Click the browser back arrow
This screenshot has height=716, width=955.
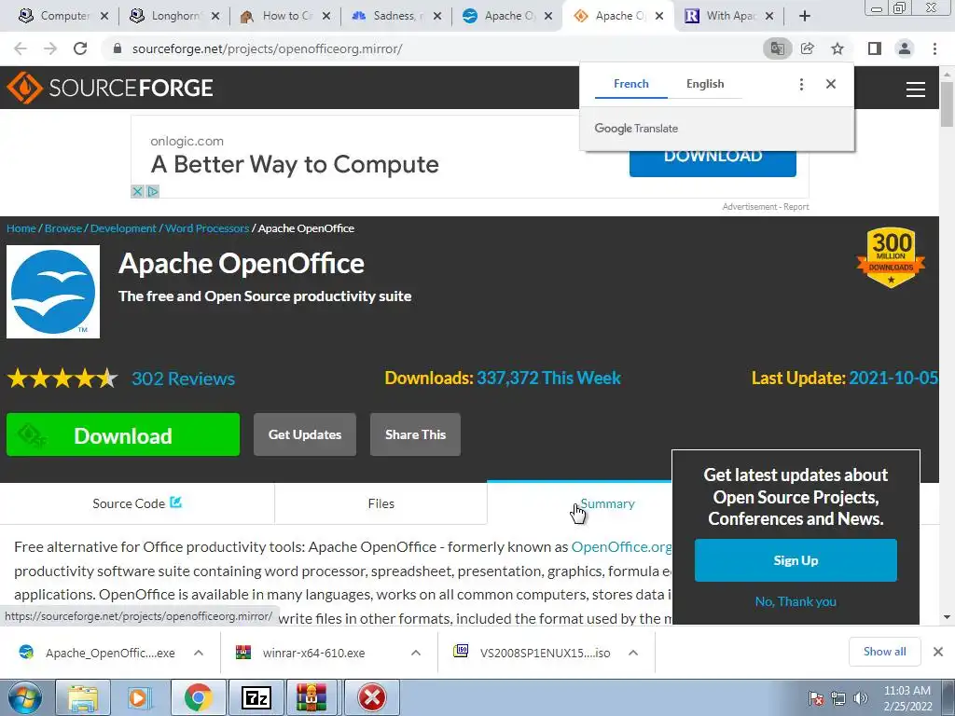21,48
